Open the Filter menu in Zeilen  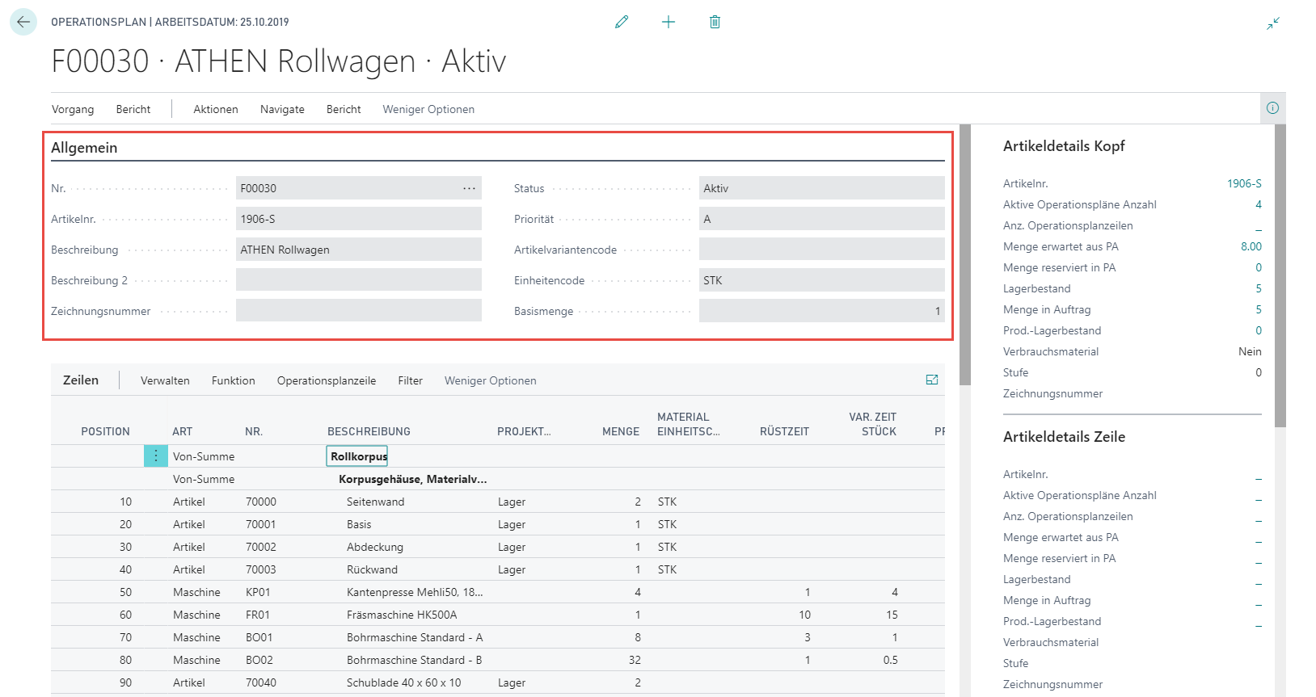click(410, 380)
